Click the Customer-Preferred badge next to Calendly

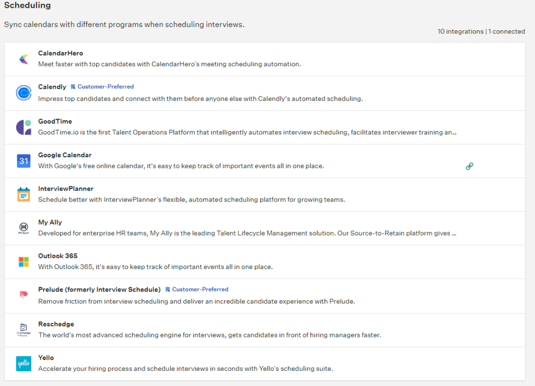102,87
